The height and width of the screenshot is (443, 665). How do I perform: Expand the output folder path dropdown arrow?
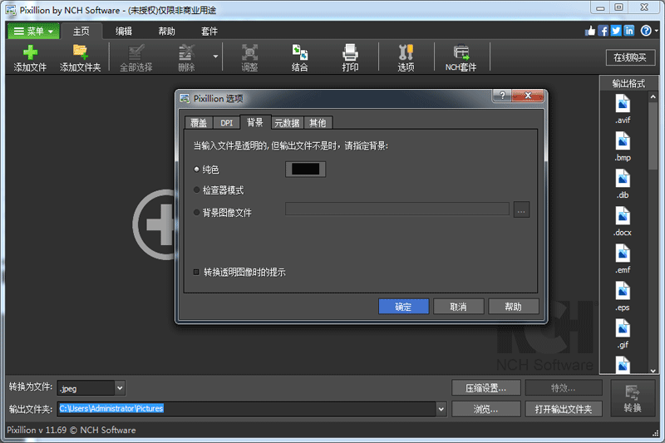pyautogui.click(x=441, y=409)
